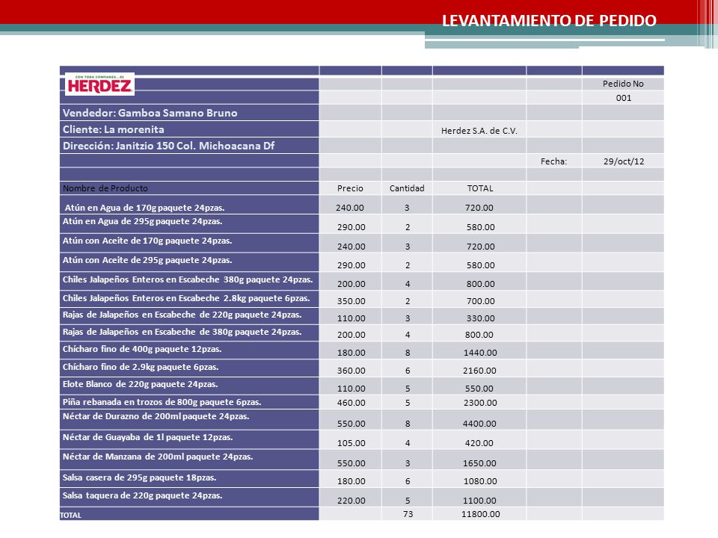Click price 220.00 of Salsa taquera

[352, 501]
